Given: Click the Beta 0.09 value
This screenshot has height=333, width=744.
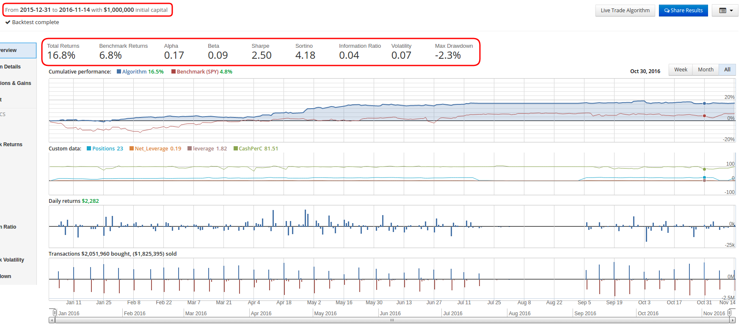Looking at the screenshot, I should pyautogui.click(x=218, y=55).
